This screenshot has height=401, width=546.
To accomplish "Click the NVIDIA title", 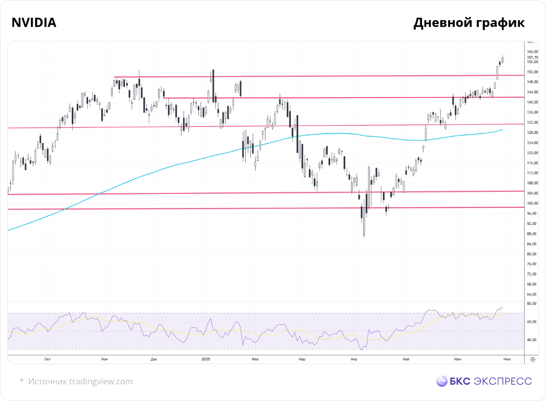I will 34,23.
